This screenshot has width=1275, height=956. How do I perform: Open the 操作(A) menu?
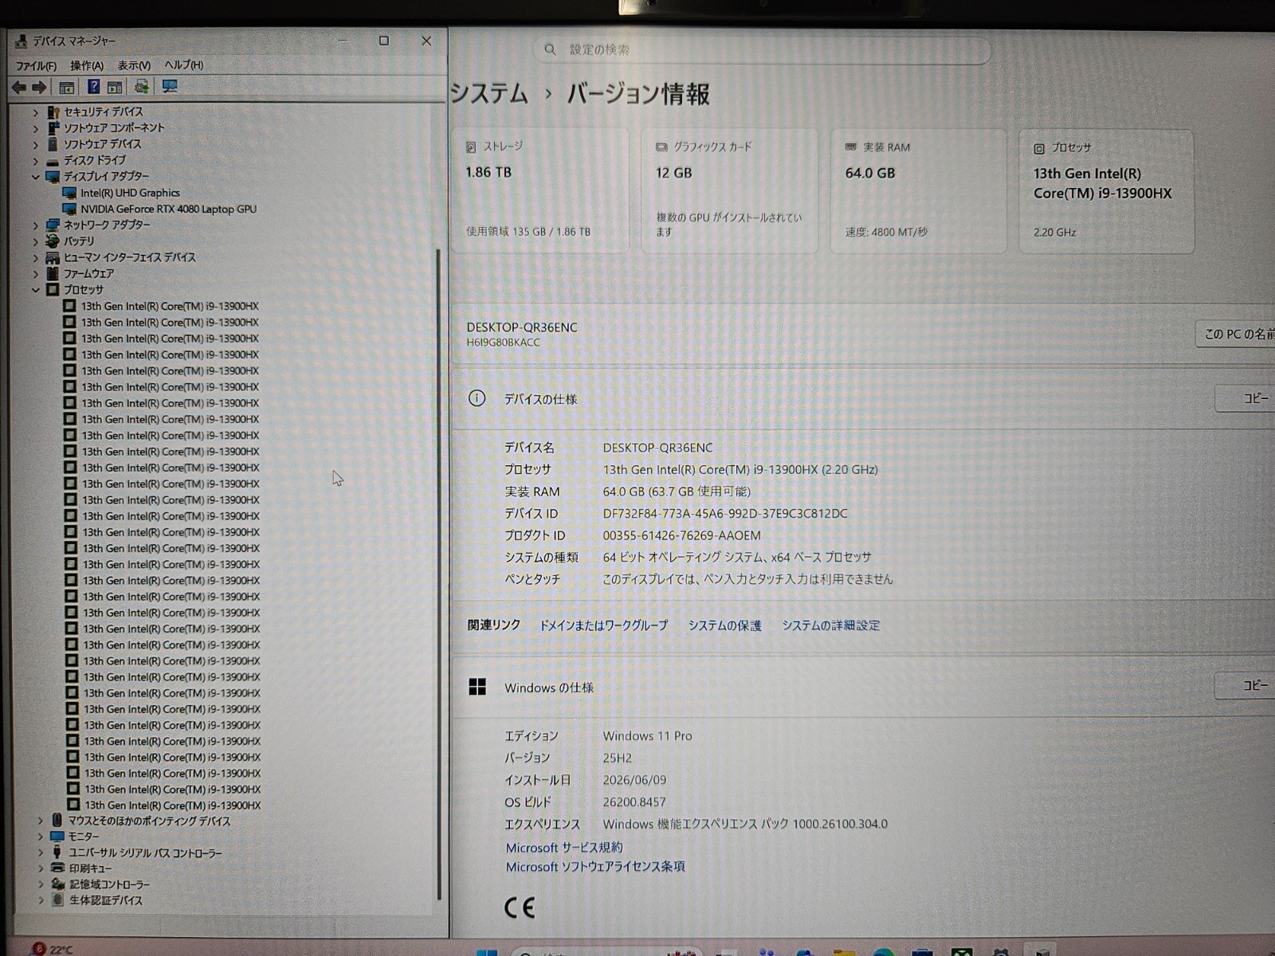(87, 65)
